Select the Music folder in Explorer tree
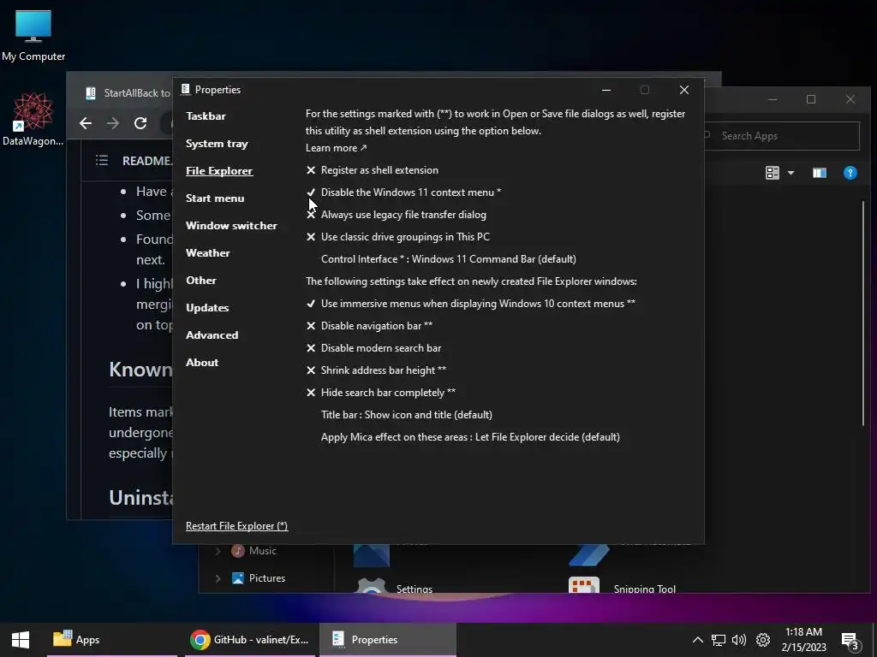Image resolution: width=877 pixels, height=657 pixels. click(x=262, y=552)
